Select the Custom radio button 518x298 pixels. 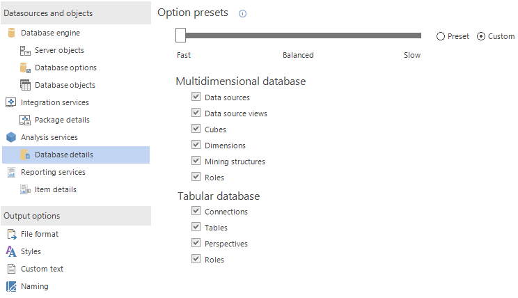pos(481,36)
